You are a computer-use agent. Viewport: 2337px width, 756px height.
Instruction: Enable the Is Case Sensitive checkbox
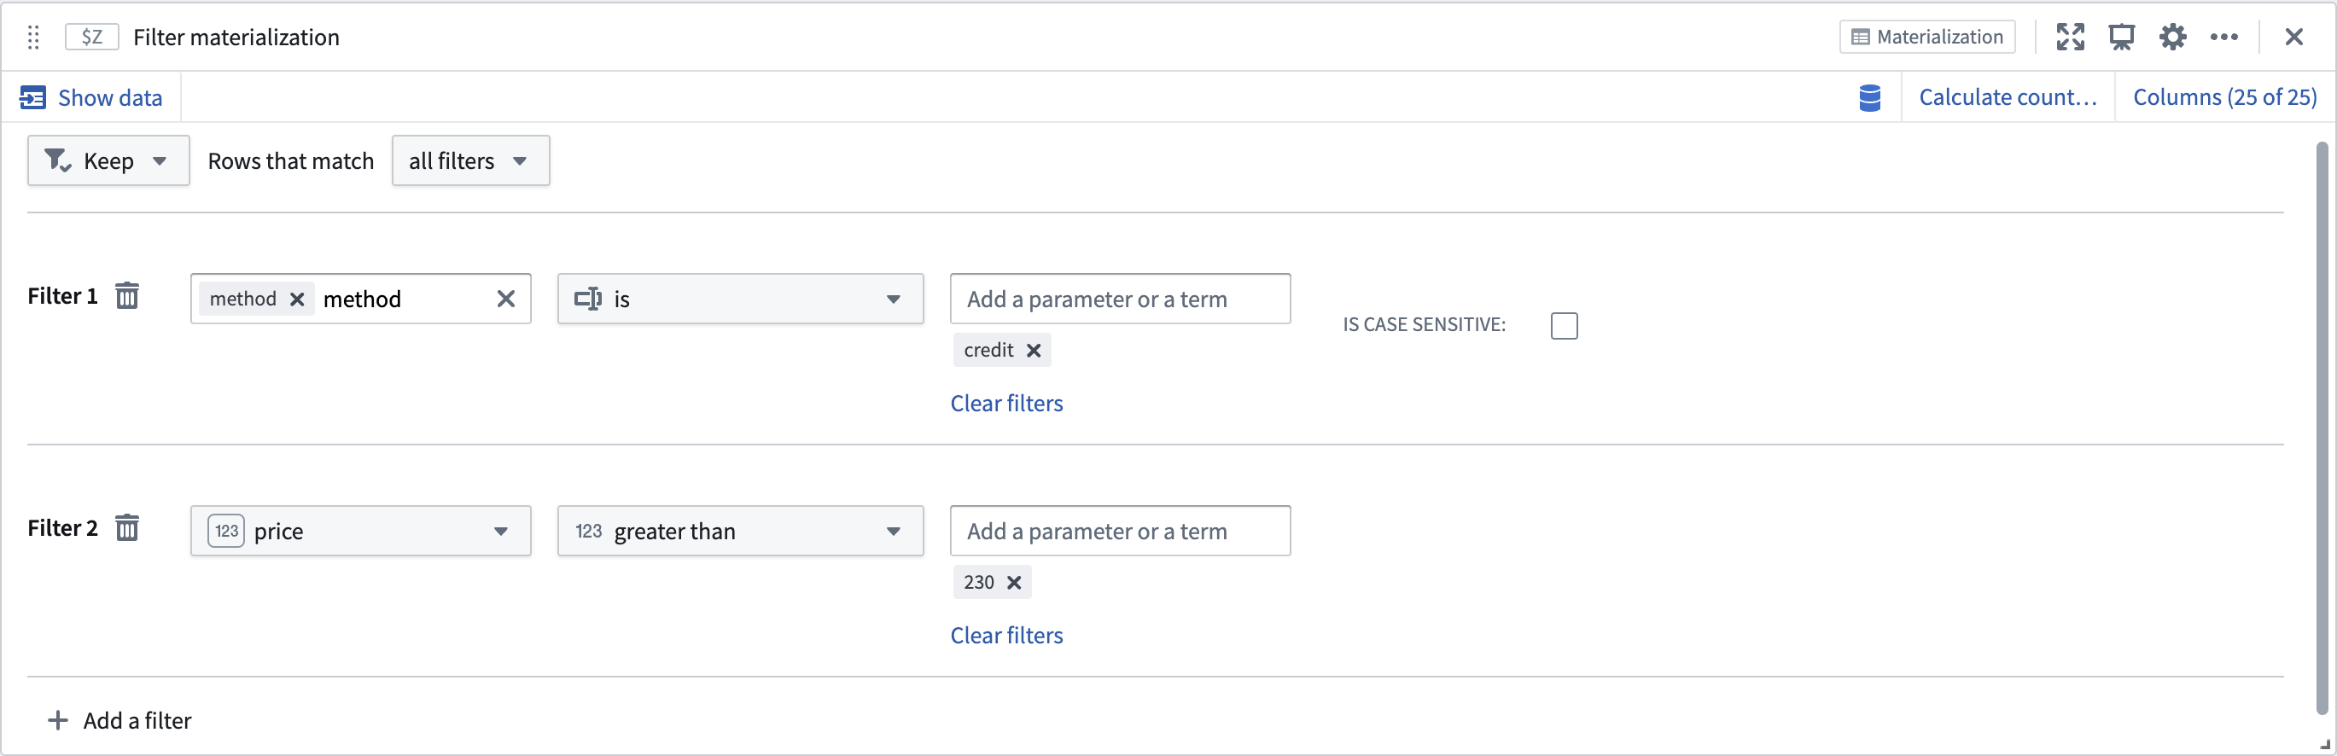click(1564, 325)
